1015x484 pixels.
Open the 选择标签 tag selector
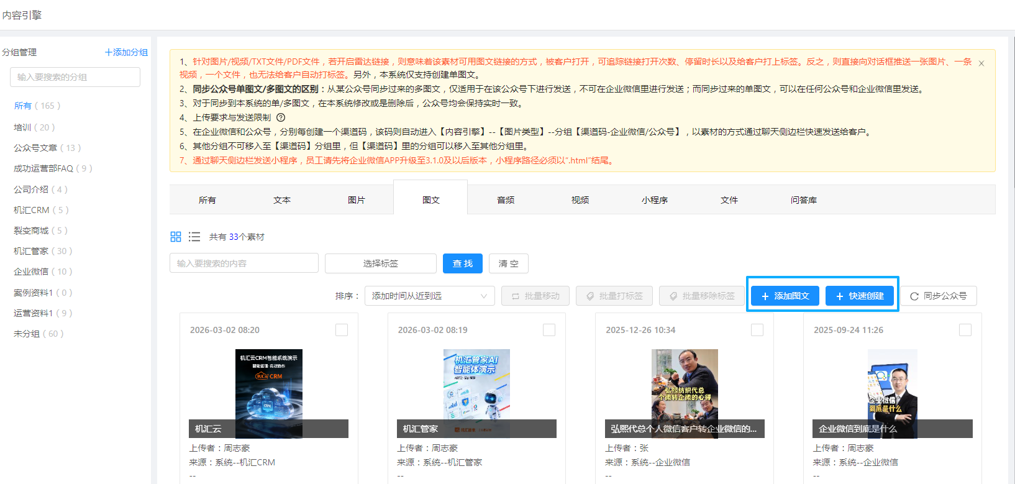380,263
